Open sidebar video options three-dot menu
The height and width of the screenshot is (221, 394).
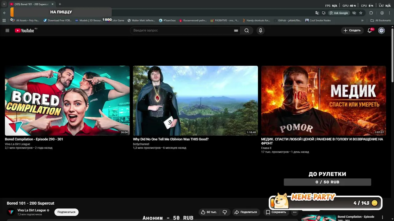point(383,217)
